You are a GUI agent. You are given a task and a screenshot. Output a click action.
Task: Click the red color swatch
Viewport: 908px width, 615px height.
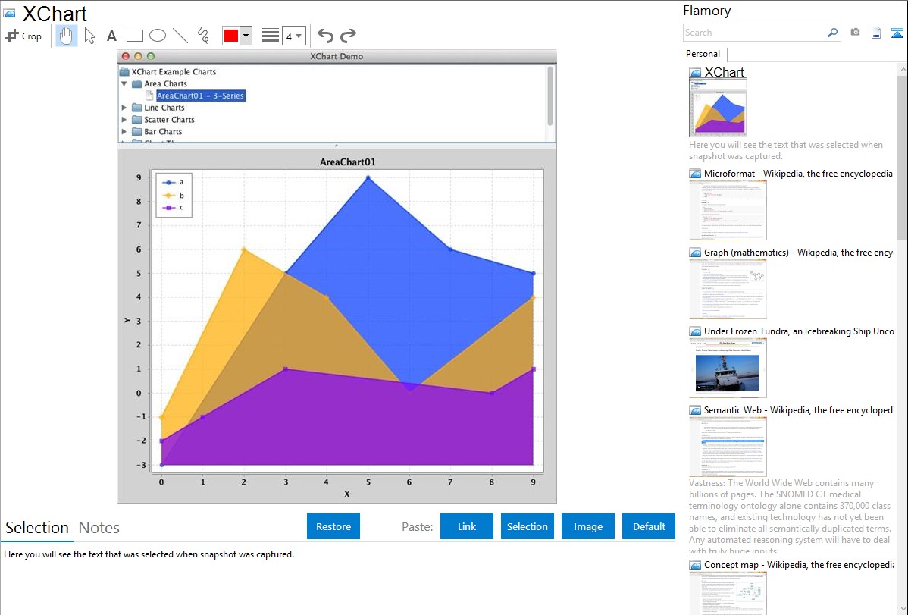(230, 36)
